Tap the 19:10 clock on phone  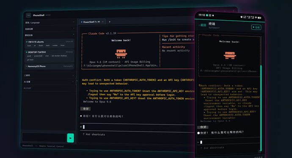coord(202,15)
